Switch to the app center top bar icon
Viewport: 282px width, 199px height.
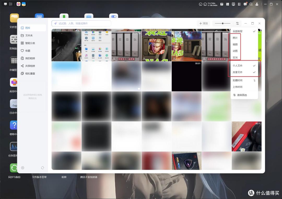18,4
